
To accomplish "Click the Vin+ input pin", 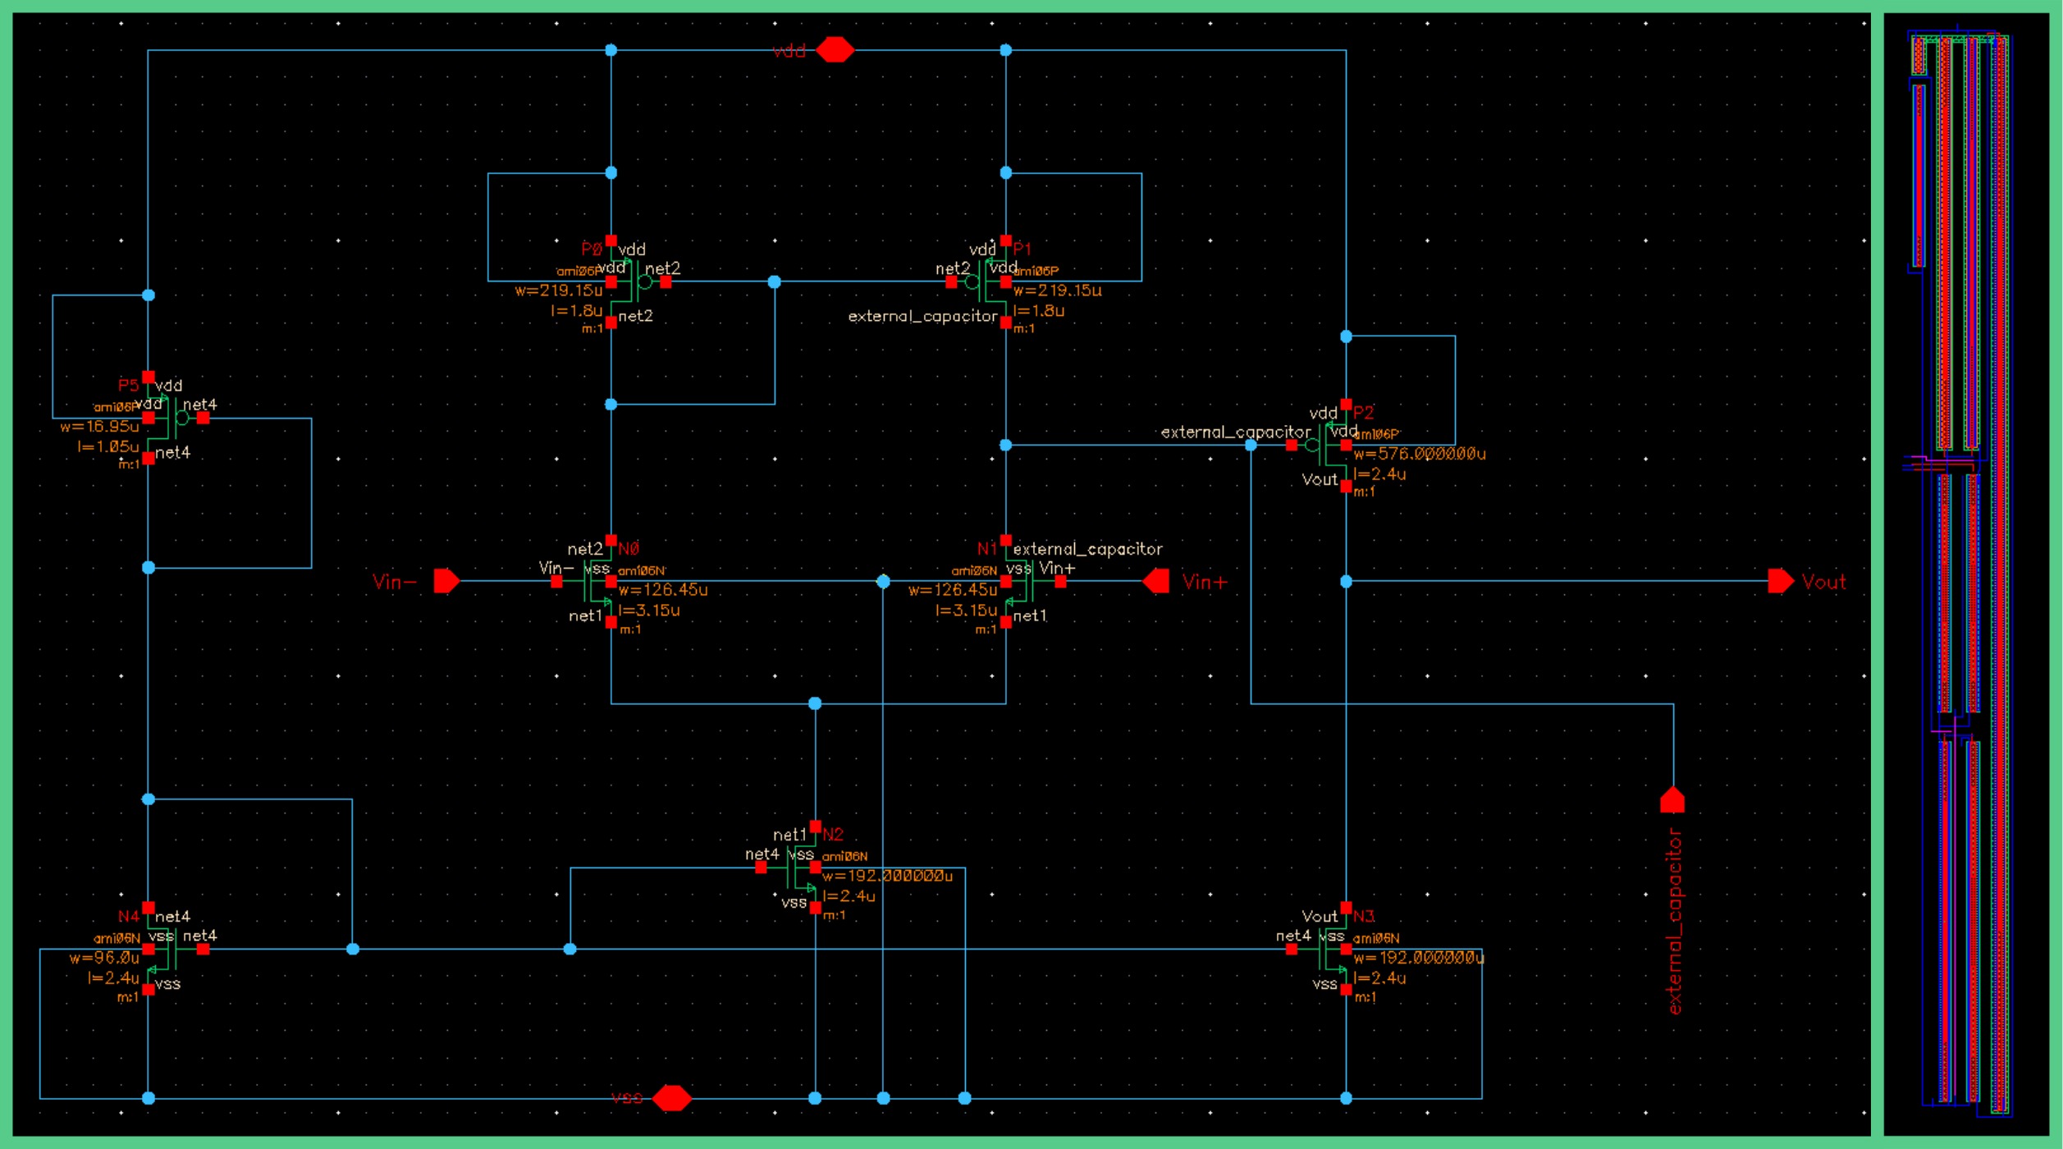I will pos(1156,581).
